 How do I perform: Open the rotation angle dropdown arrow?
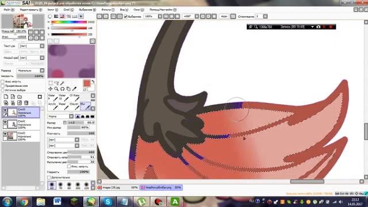pyautogui.click(x=197, y=16)
